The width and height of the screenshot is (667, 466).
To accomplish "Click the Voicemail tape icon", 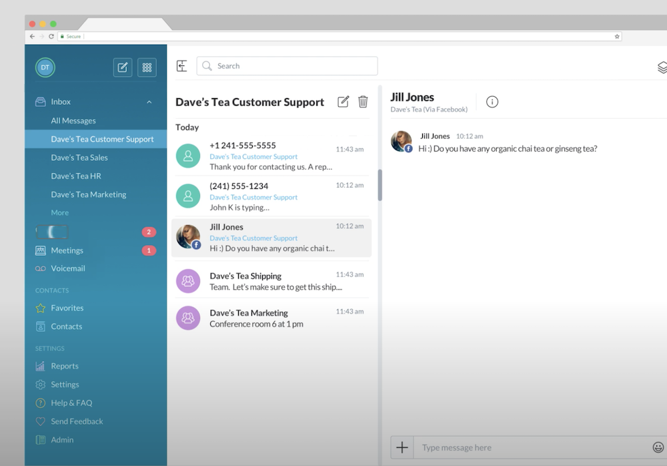I will point(41,269).
